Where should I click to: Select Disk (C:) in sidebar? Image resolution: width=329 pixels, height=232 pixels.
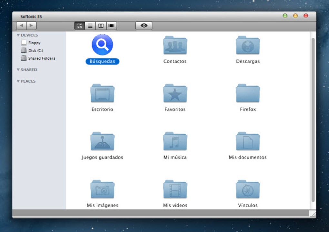pos(35,51)
